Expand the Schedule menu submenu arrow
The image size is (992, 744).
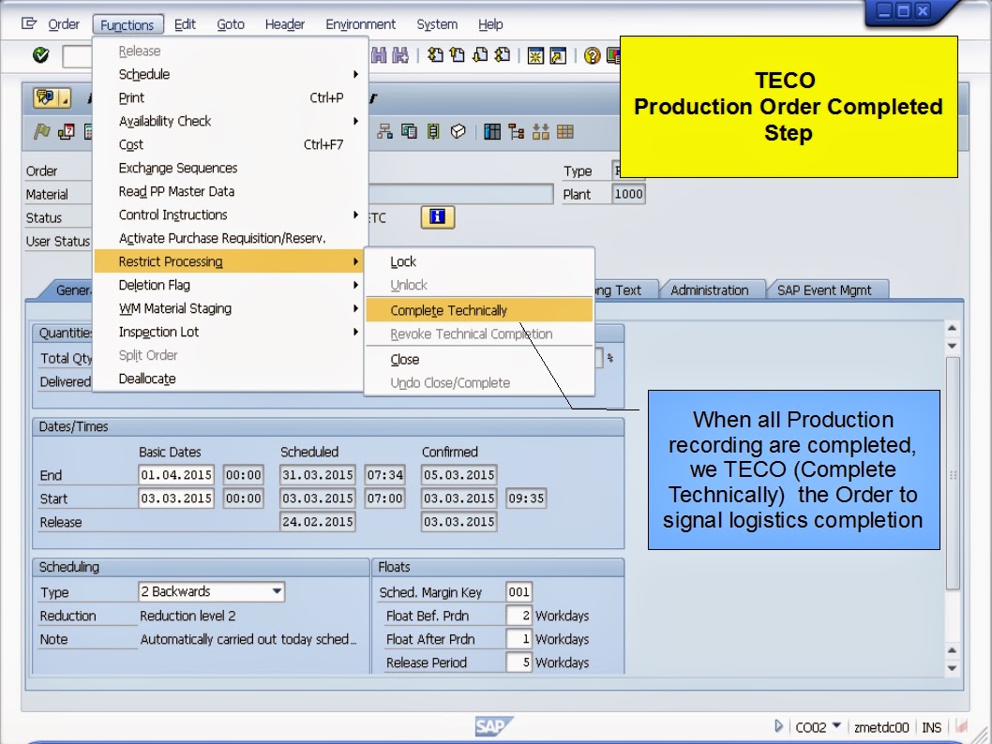[x=355, y=74]
